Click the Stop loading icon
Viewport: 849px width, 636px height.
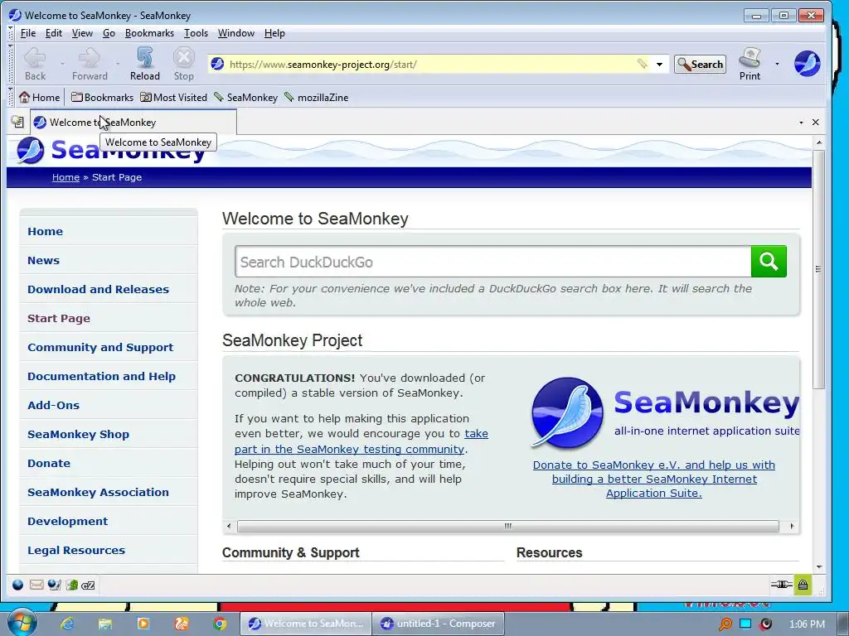183,59
